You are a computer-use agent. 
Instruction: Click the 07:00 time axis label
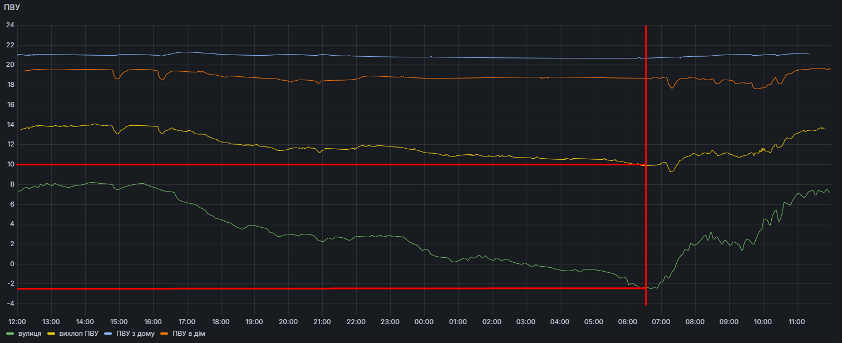(x=661, y=322)
